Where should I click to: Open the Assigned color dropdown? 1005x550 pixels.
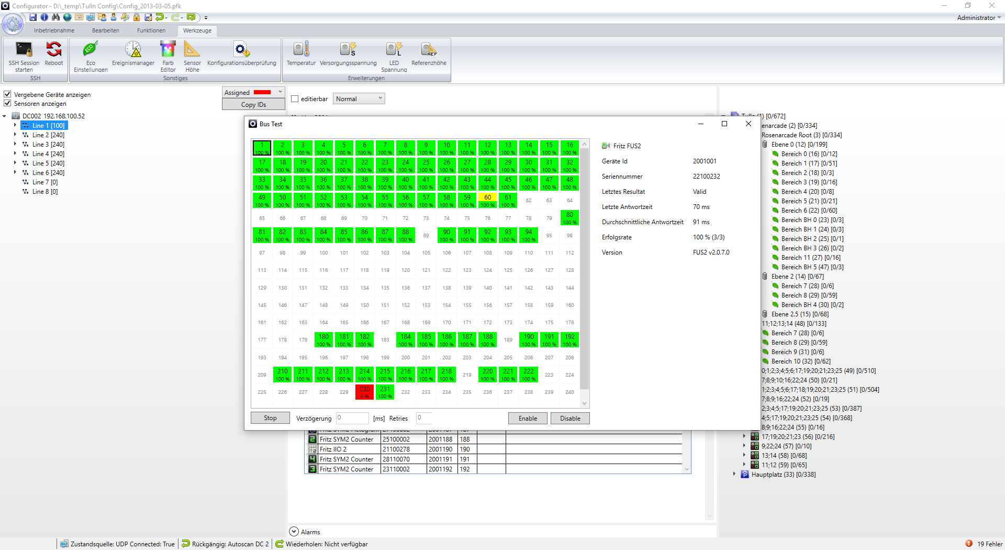(253, 92)
